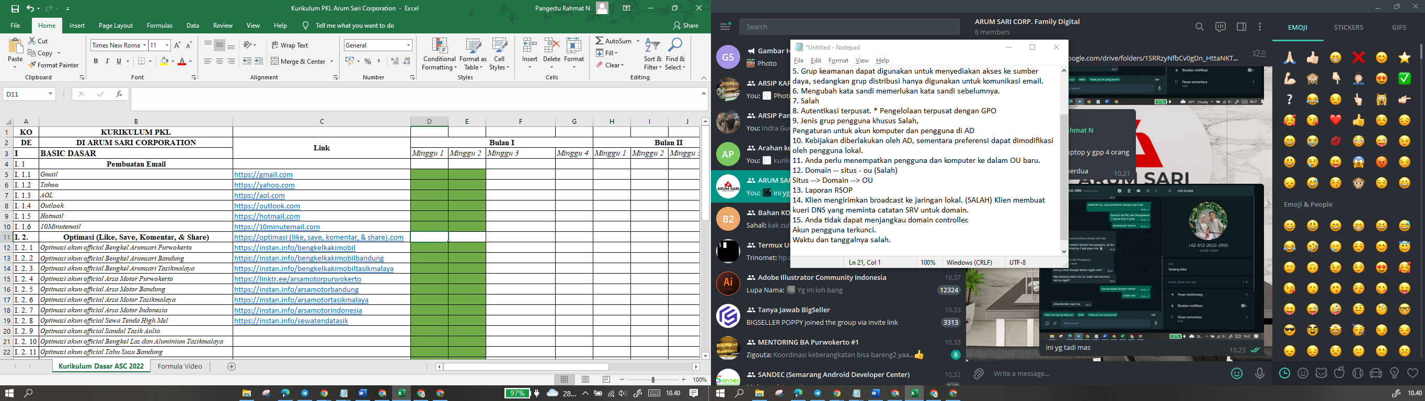Click the Increase Indent icon
Image resolution: width=1425 pixels, height=401 pixels.
258,61
